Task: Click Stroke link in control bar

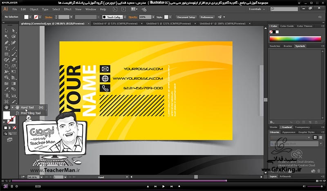Action: pyautogui.click(x=49, y=17)
